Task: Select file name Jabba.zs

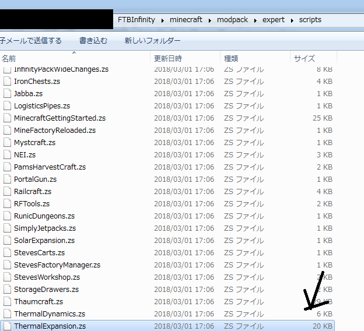Action: pyautogui.click(x=29, y=94)
